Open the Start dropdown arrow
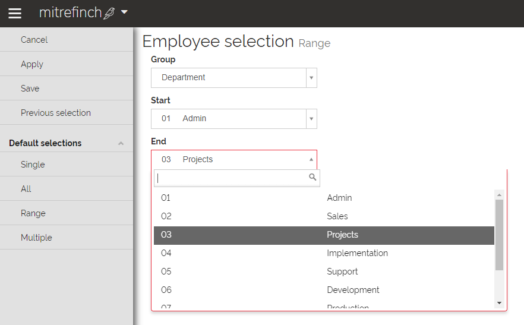Image resolution: width=524 pixels, height=325 pixels. (x=311, y=119)
